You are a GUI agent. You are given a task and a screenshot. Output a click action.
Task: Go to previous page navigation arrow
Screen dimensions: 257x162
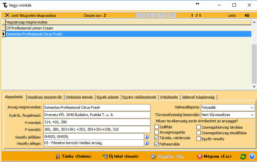pyautogui.click(x=151, y=16)
